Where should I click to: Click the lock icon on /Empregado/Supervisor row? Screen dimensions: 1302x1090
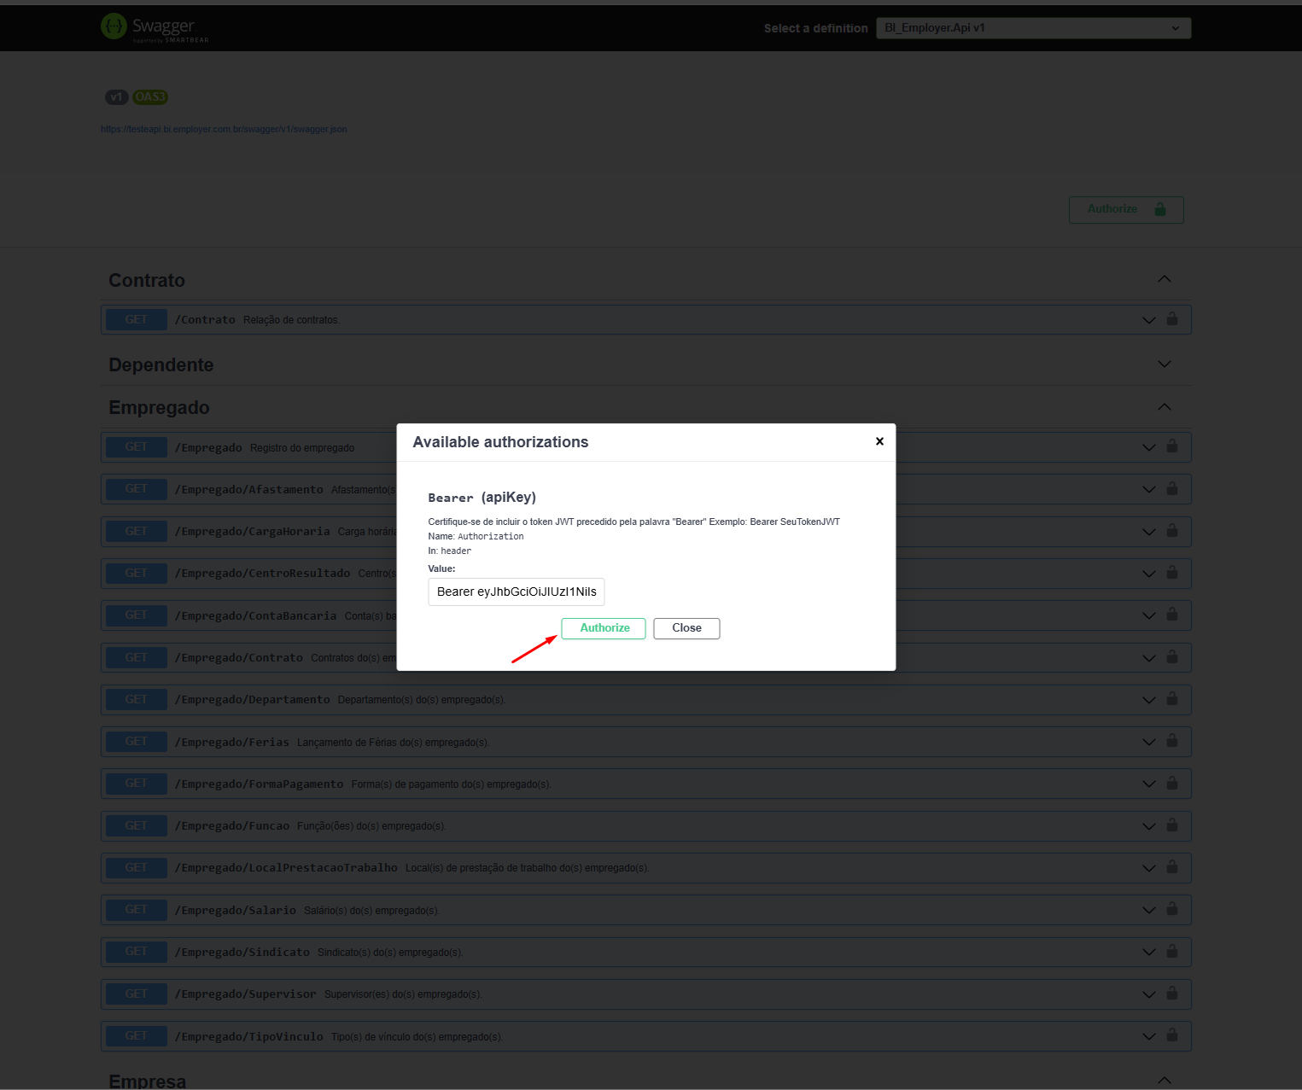[x=1172, y=993]
